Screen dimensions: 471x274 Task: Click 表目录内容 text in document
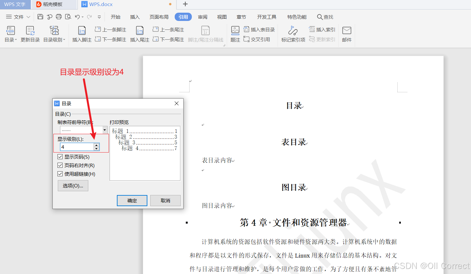[217, 160]
